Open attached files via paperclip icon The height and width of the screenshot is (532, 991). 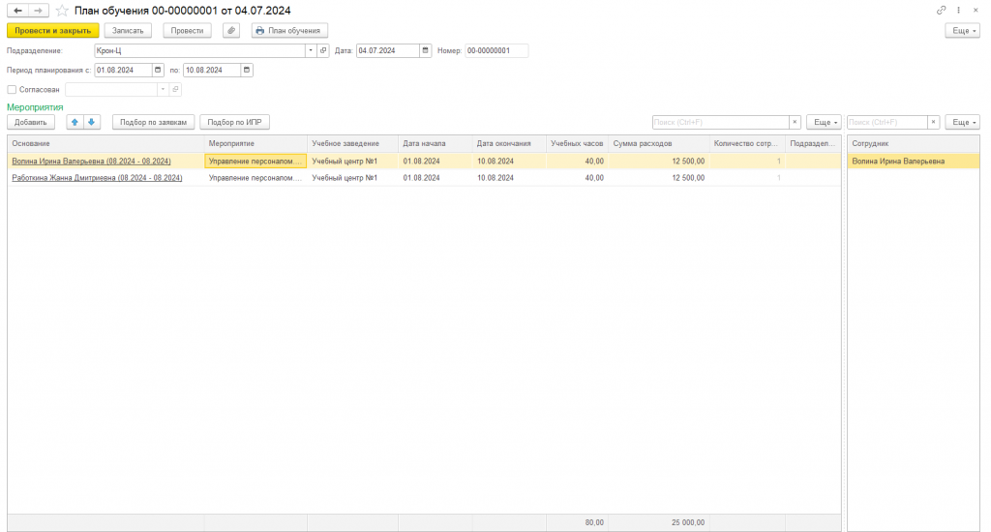pos(231,30)
